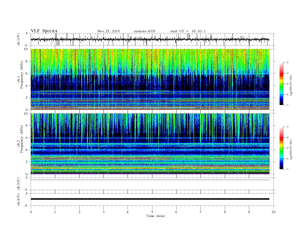The image size is (308, 238).
Task: Click the "6" kHz tick on ch.1 frequency axis
Action: pyautogui.click(x=27, y=73)
